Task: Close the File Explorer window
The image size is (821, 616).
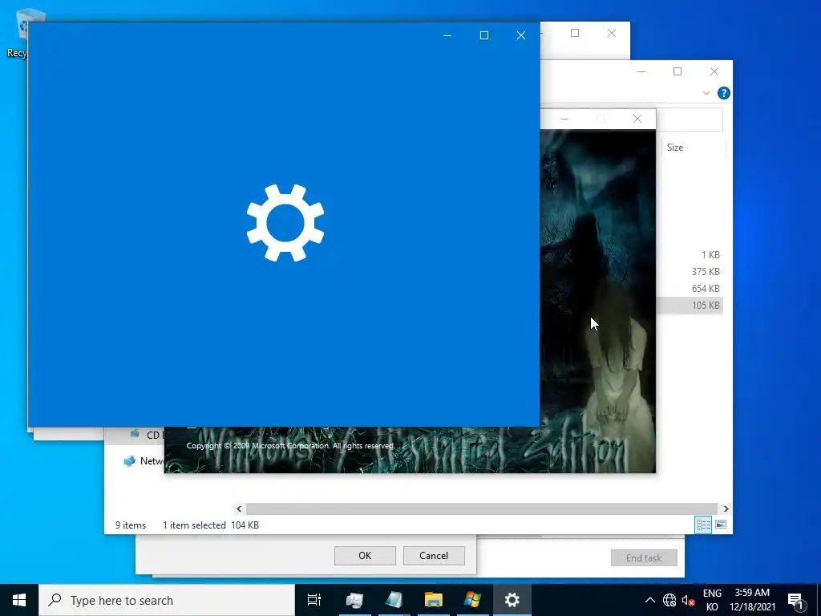Action: pos(714,71)
